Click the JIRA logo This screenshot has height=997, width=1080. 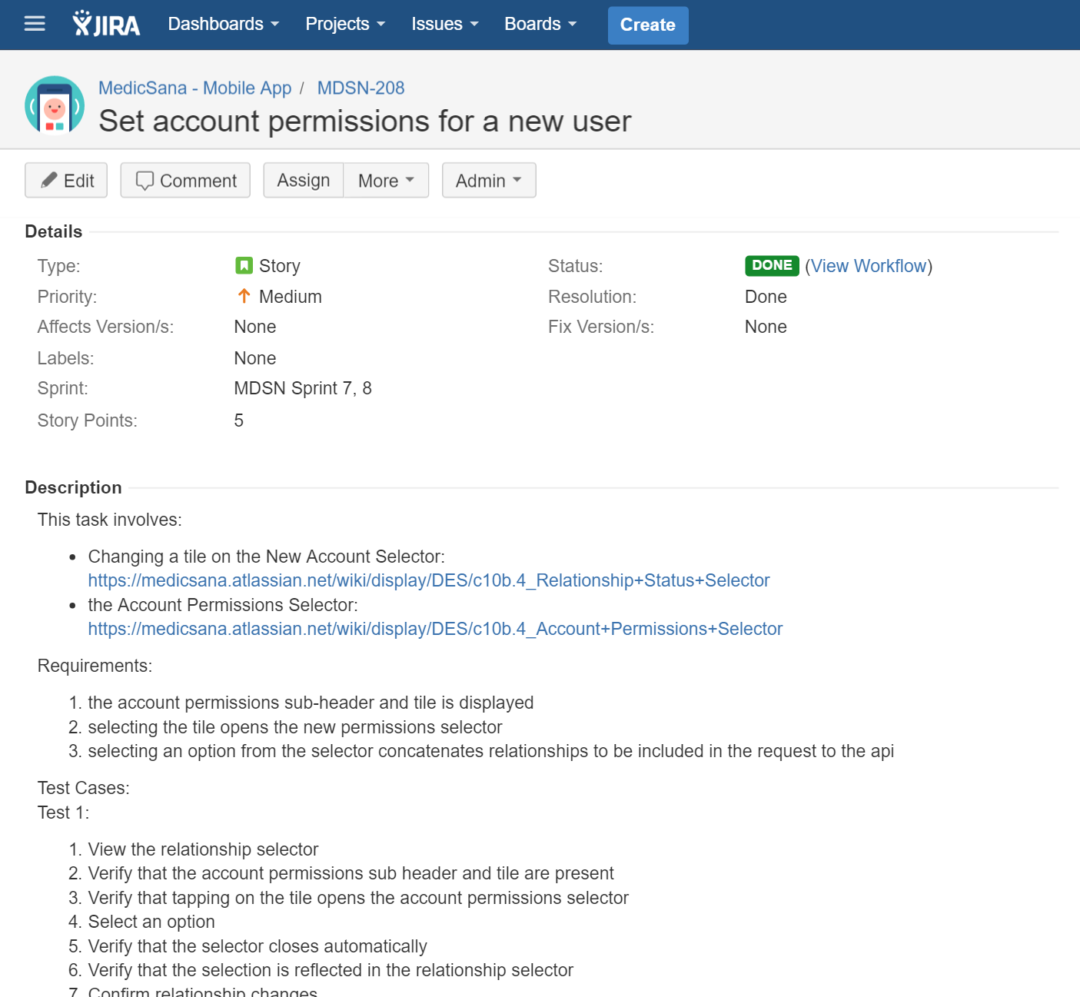click(106, 25)
